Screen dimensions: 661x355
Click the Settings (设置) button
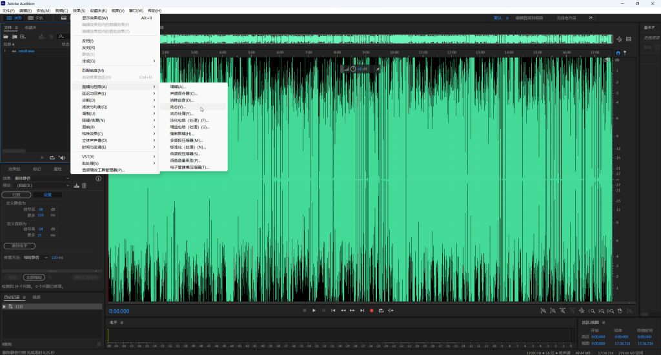(x=48, y=195)
